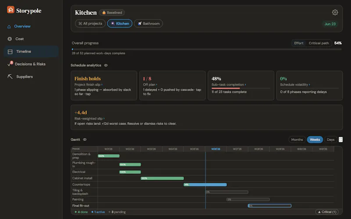351x219 pixels.
Task: Expand Risk-weighted slip details
Action: pyautogui.click(x=90, y=118)
